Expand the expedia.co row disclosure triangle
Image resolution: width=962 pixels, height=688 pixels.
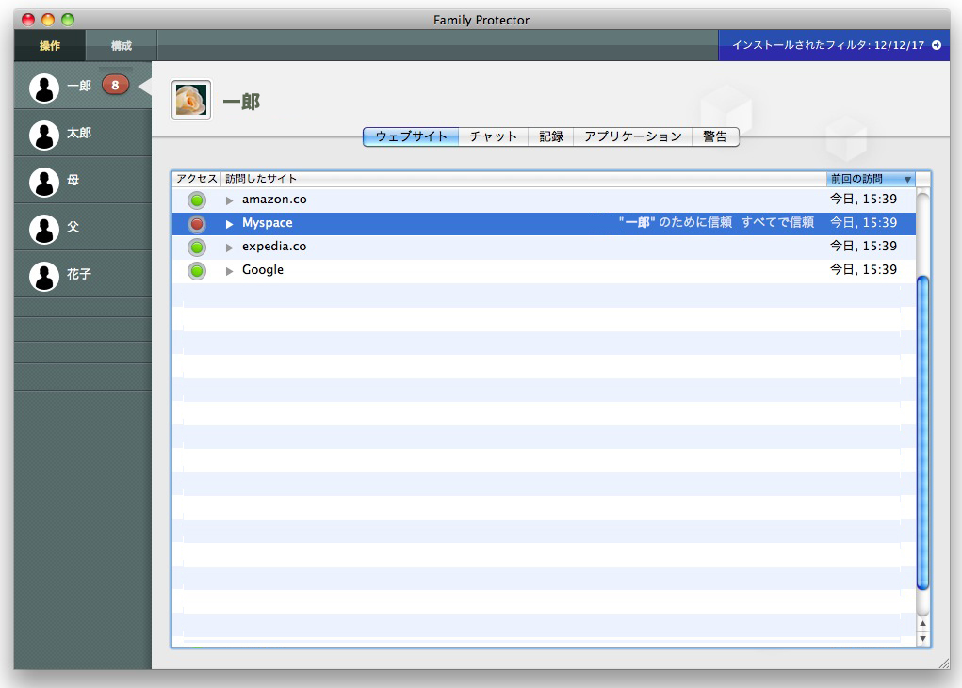[x=230, y=248]
